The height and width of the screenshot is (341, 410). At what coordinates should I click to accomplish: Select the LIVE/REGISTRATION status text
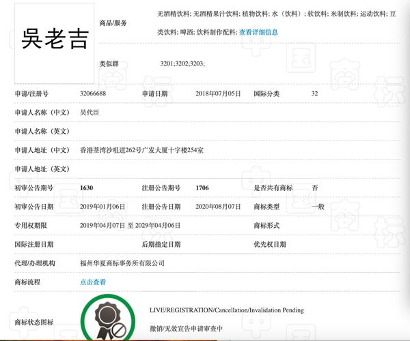(x=226, y=310)
